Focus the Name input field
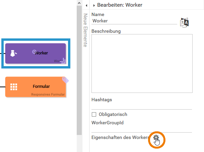The image size is (204, 152). coord(134,21)
